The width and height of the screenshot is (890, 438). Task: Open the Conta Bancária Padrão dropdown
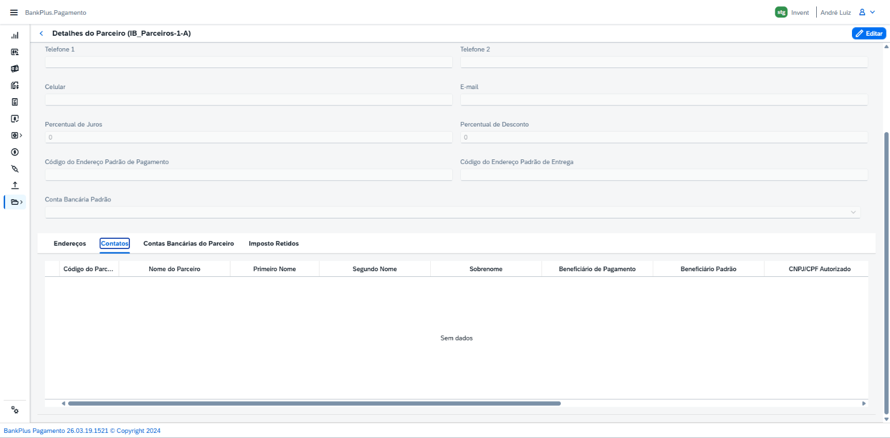452,212
